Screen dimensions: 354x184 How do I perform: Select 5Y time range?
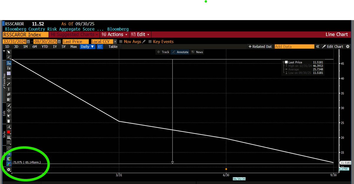coord(64,47)
